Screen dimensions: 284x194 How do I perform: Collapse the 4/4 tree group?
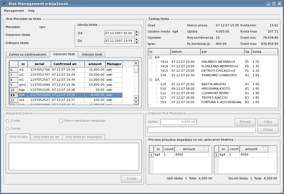pyautogui.click(x=151, y=57)
